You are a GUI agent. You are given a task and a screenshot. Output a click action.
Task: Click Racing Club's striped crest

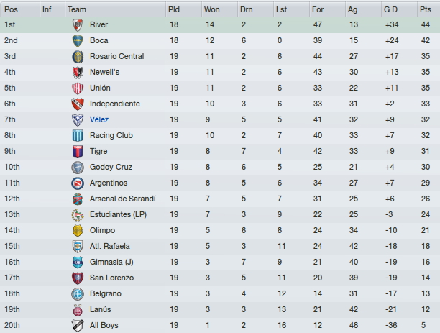[x=78, y=136]
